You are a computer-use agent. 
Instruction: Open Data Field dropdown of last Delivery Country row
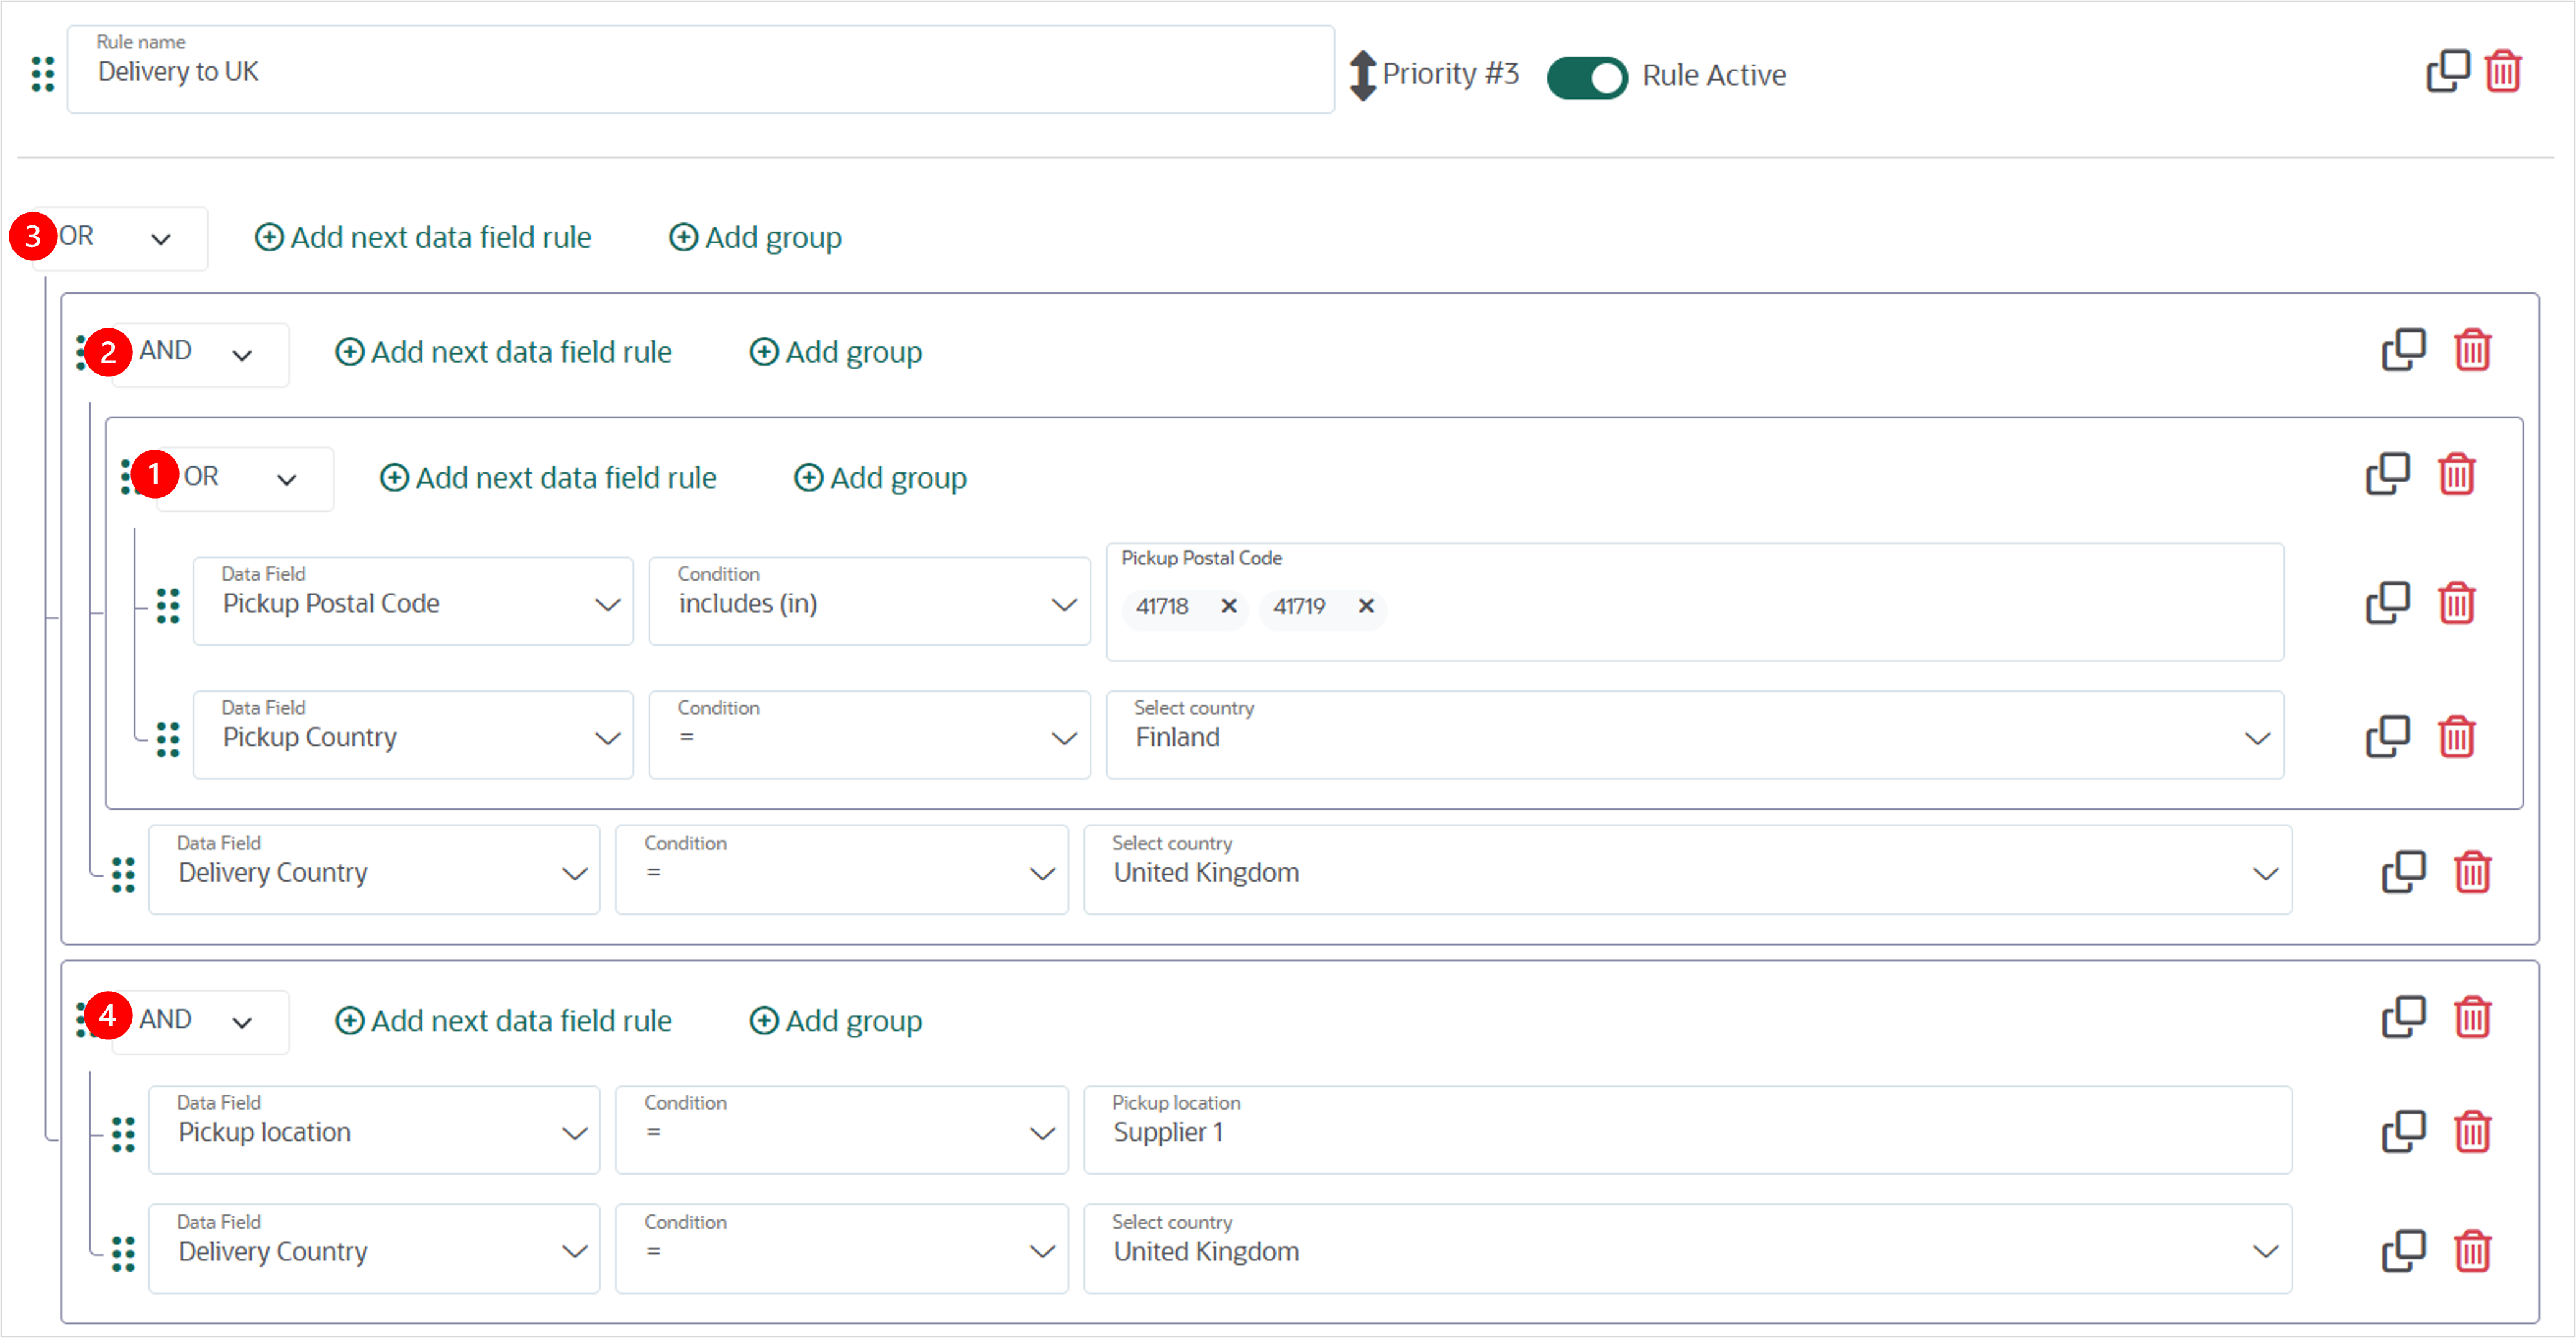click(x=374, y=1249)
